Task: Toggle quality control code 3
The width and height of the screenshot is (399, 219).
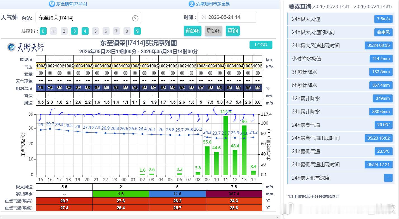Action: pyautogui.click(x=74, y=31)
